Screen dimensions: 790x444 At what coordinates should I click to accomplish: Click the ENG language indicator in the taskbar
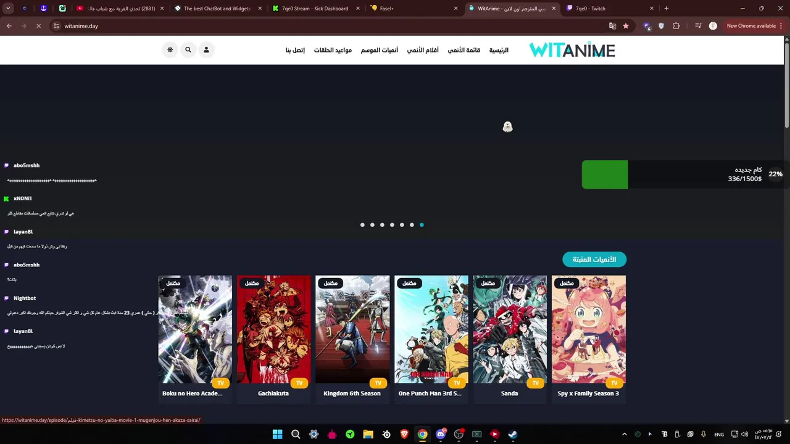[719, 434]
